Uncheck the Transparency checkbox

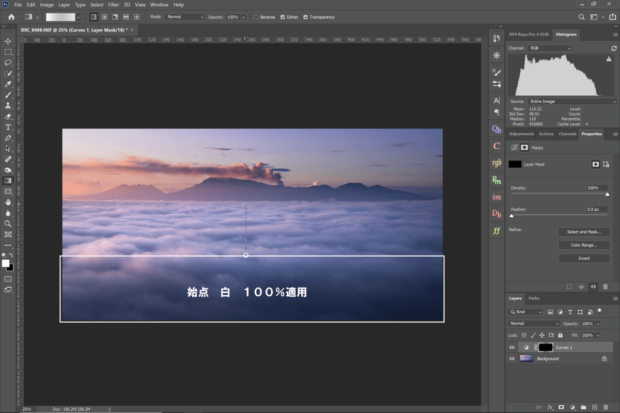click(305, 17)
